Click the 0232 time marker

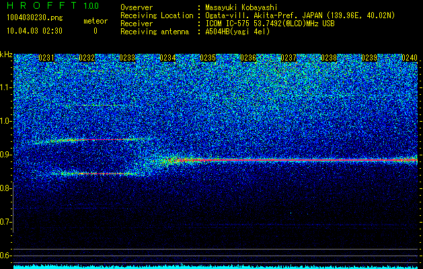(x=87, y=58)
